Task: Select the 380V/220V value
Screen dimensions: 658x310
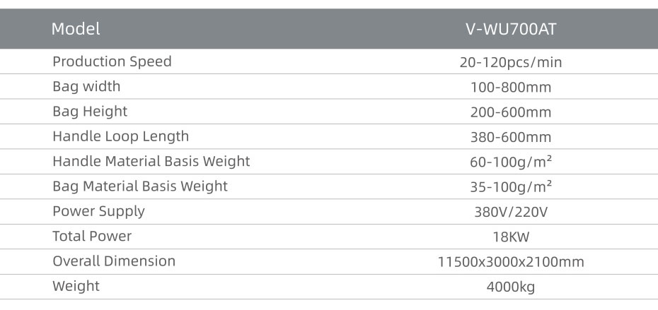Action: (511, 212)
